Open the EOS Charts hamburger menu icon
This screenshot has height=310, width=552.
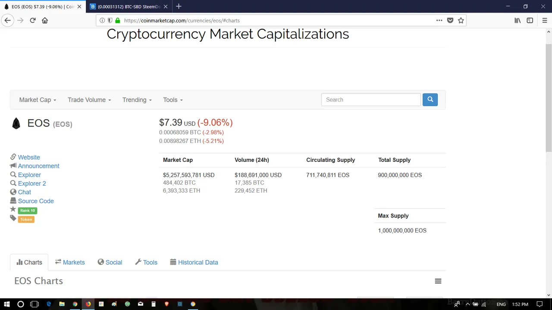438,281
